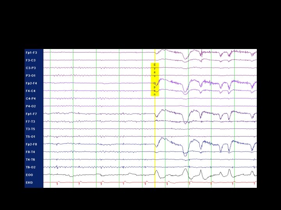
Task: Select the C3-P3 channel label
Action: point(31,68)
